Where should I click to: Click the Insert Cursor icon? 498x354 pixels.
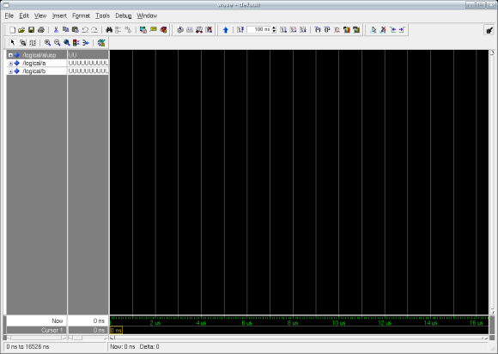(x=373, y=29)
